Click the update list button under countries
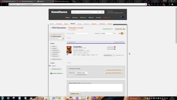The height and width of the screenshot is (100, 177). pos(56,69)
